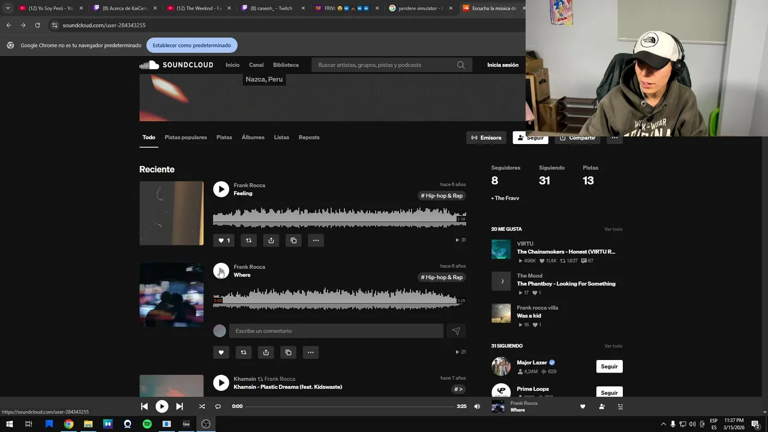Viewport: 768px width, 432px height.
Task: Follow Major Lazer
Action: [x=609, y=367]
